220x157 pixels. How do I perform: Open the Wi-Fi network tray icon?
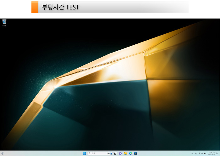[x=200, y=153]
